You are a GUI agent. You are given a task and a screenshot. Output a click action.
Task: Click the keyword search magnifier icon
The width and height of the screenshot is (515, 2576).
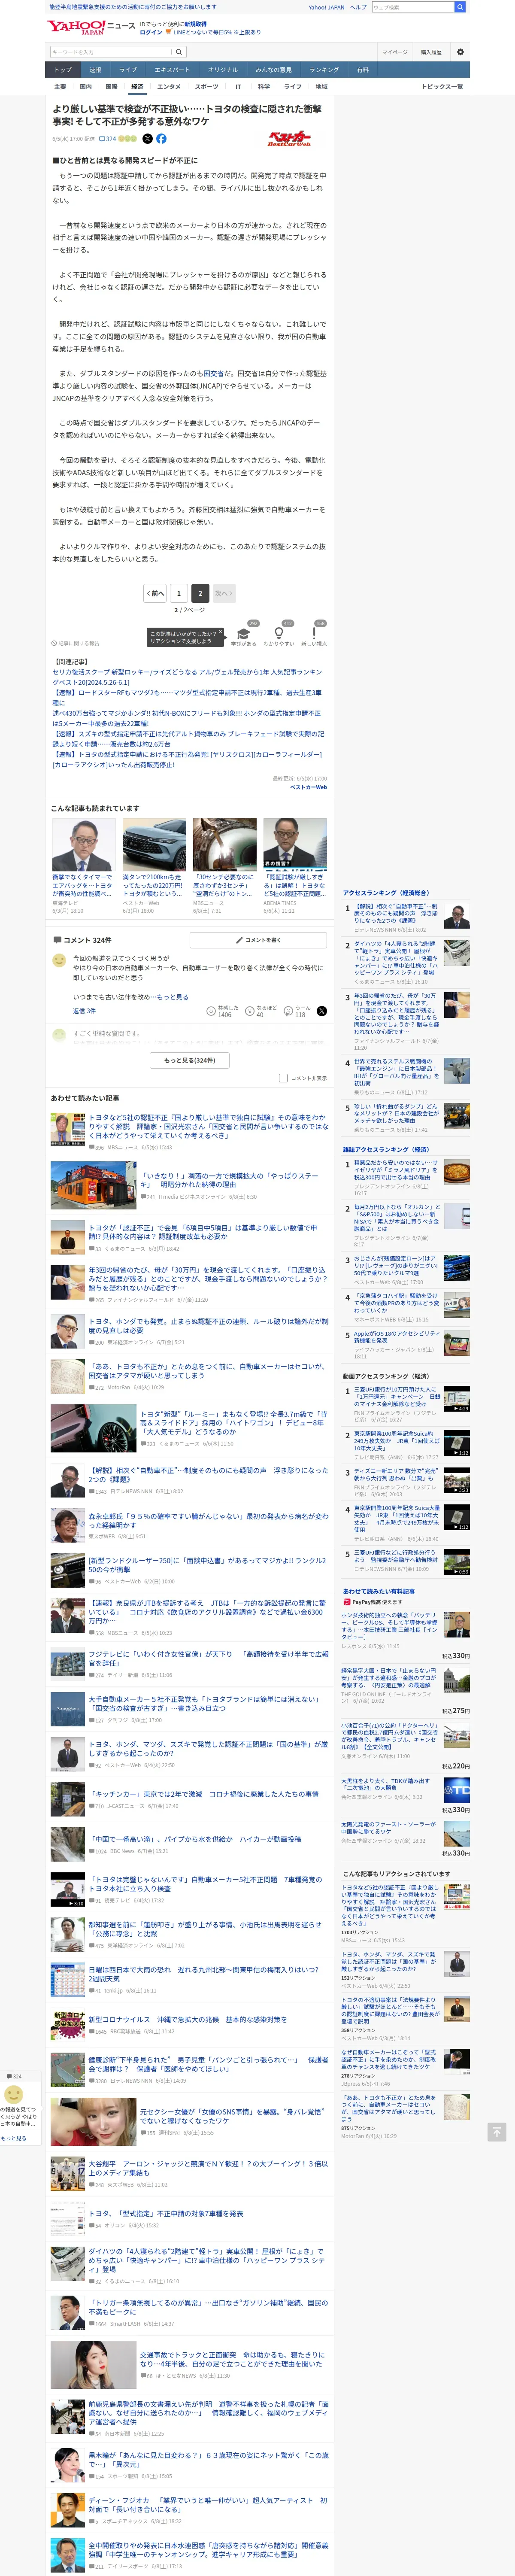[179, 52]
